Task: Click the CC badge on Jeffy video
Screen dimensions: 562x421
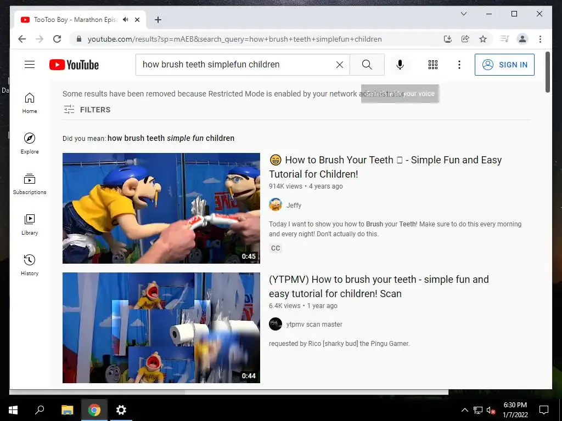Action: (276, 248)
